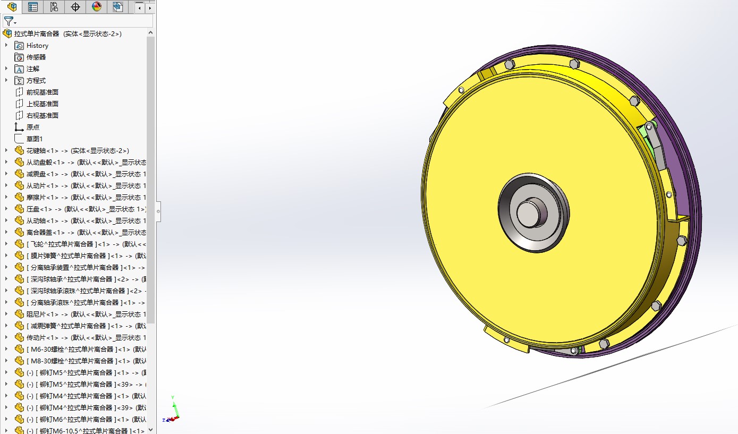This screenshot has height=434, width=738.
Task: Select the FeatureManager design tree tab icon
Action: pyautogui.click(x=12, y=7)
